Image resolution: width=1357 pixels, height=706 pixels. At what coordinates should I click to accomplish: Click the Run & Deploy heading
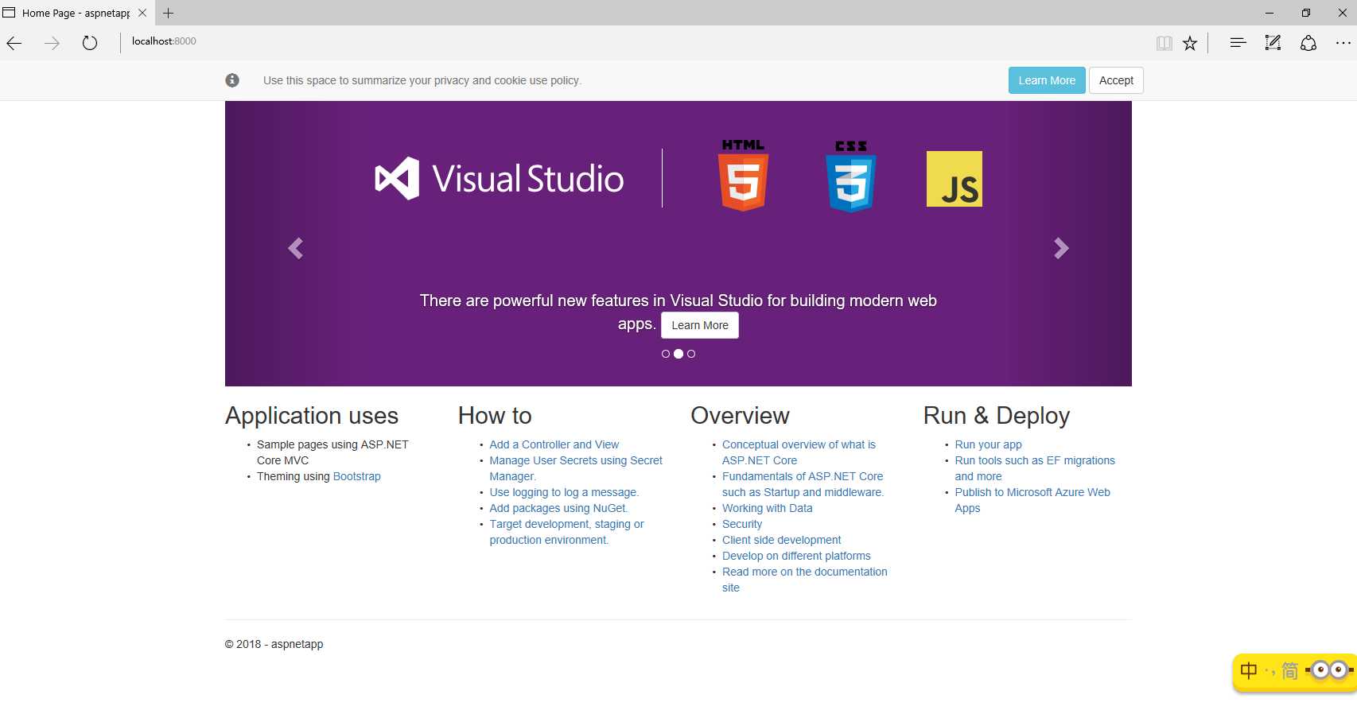tap(997, 416)
